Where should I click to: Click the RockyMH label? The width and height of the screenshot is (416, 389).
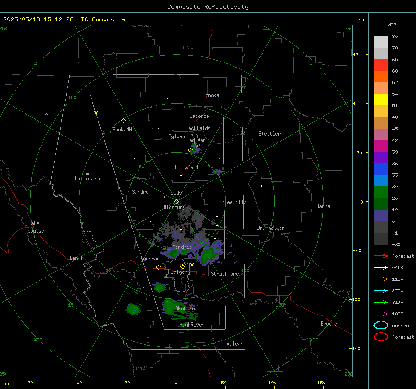pyautogui.click(x=122, y=130)
